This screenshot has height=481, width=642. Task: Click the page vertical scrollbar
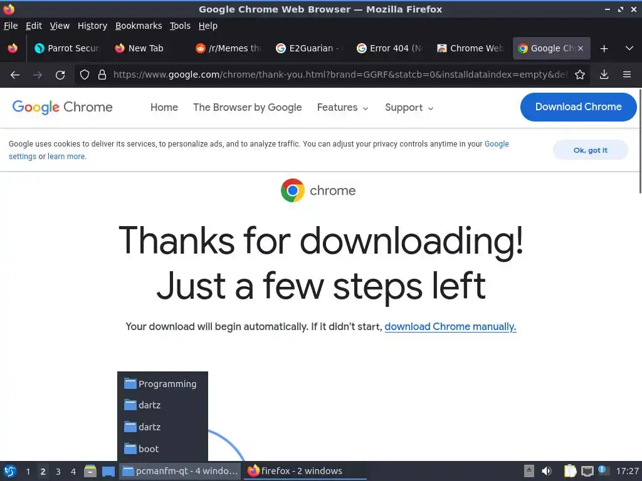point(640,141)
